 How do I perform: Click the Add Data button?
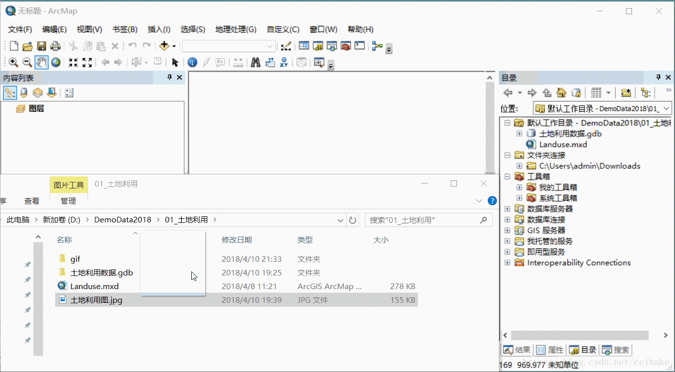pos(164,46)
